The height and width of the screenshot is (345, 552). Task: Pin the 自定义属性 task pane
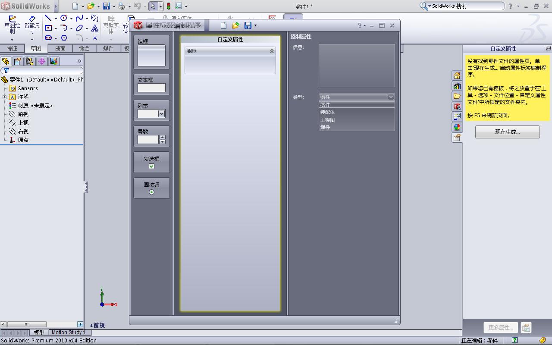pyautogui.click(x=547, y=48)
